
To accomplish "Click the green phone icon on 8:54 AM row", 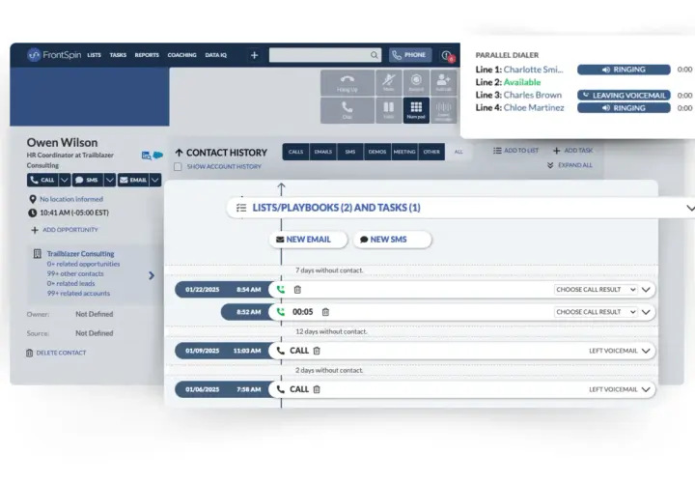I will pos(281,290).
